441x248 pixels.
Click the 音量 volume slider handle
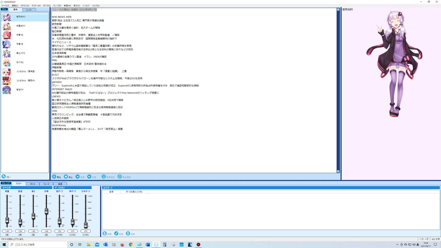pos(7,221)
